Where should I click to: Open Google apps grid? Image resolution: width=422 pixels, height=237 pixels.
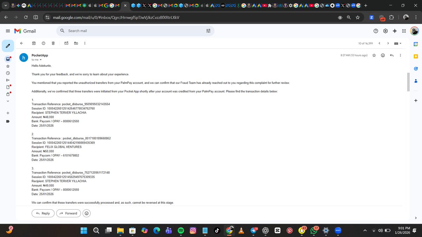(404, 31)
